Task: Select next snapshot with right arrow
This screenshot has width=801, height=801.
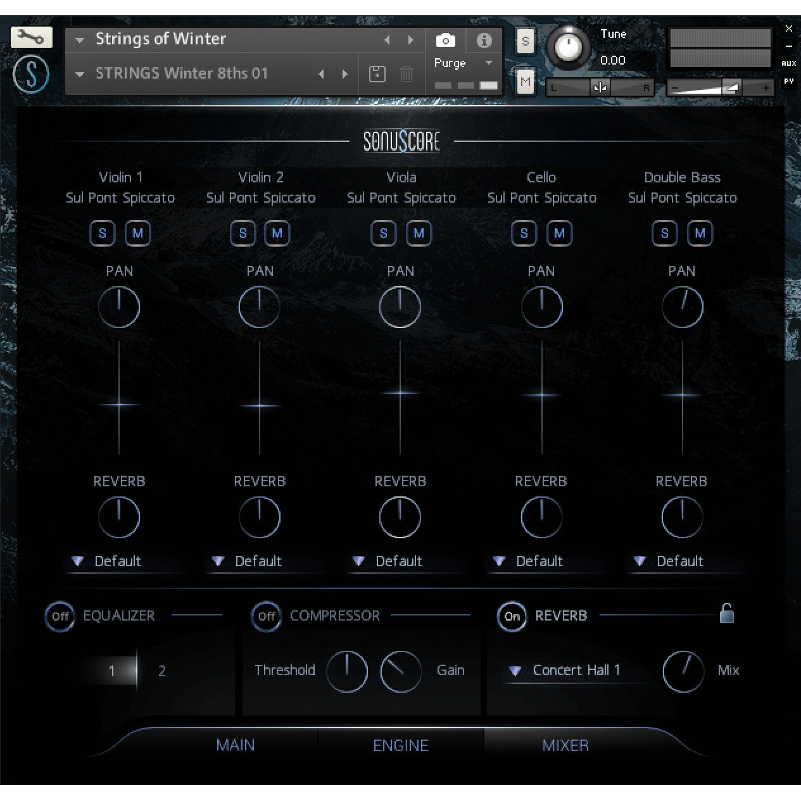Action: click(344, 74)
